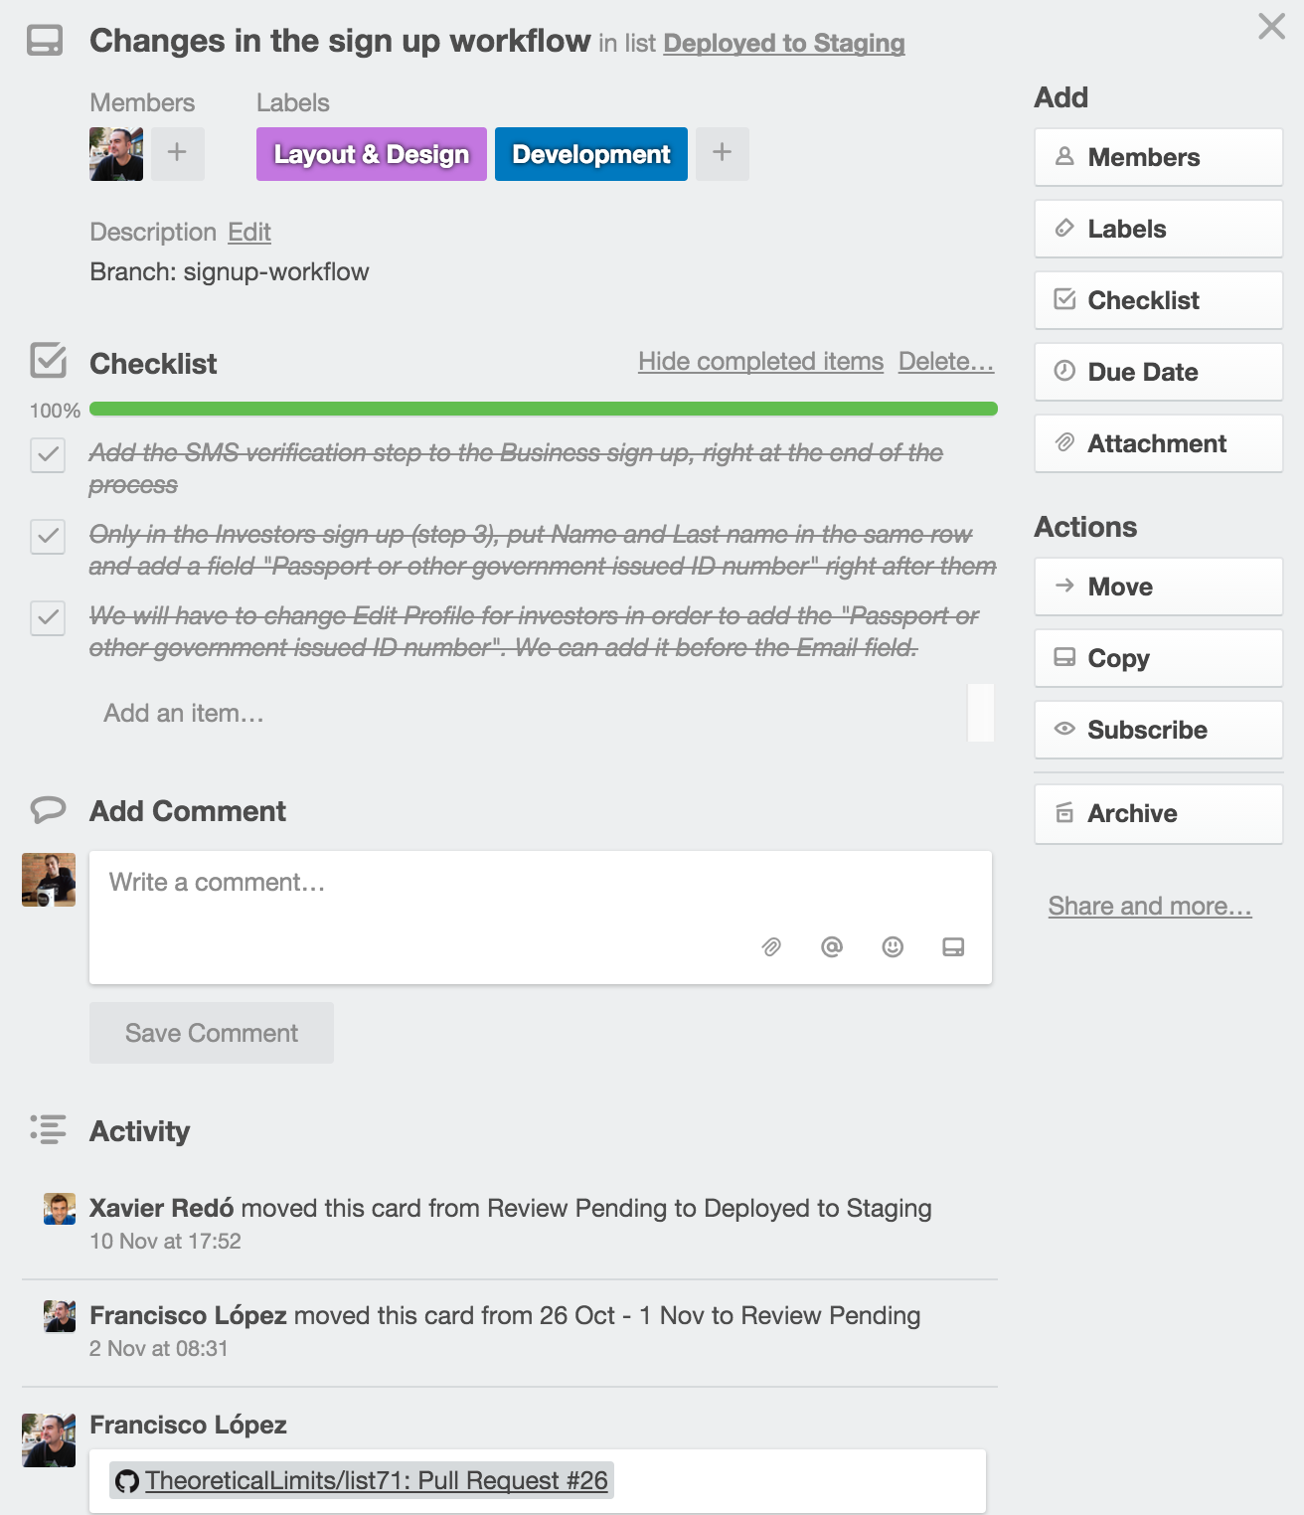Uncheck the Investors sign up checklist item

click(47, 537)
